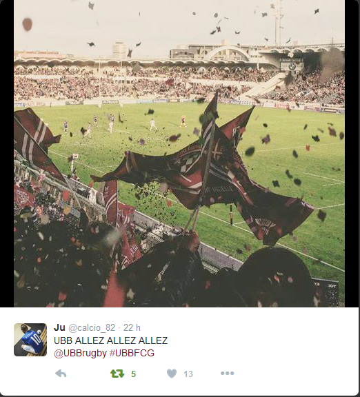Screen dimensions: 360x397
Task: Click the floodlight tower in the photo
Action: pyautogui.click(x=279, y=23)
